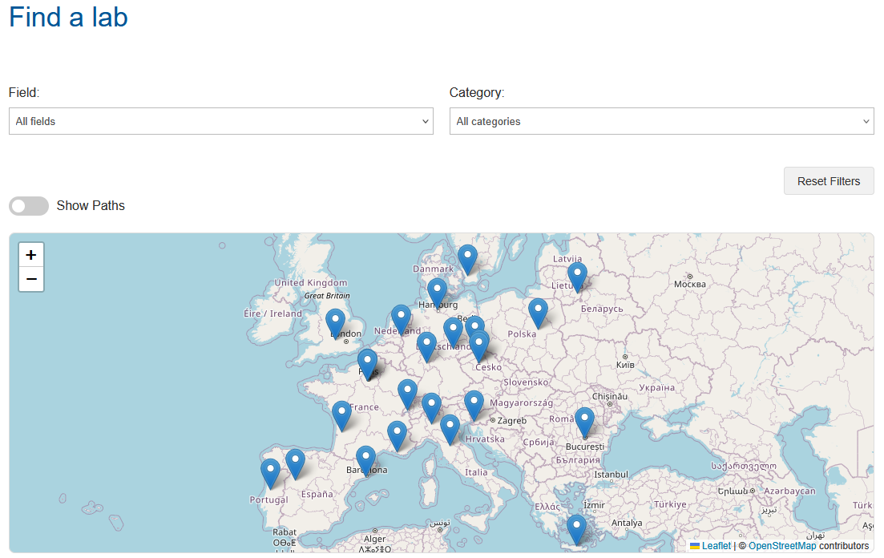Select the marker north of Berlin
The width and height of the screenshot is (884, 558).
point(474,324)
